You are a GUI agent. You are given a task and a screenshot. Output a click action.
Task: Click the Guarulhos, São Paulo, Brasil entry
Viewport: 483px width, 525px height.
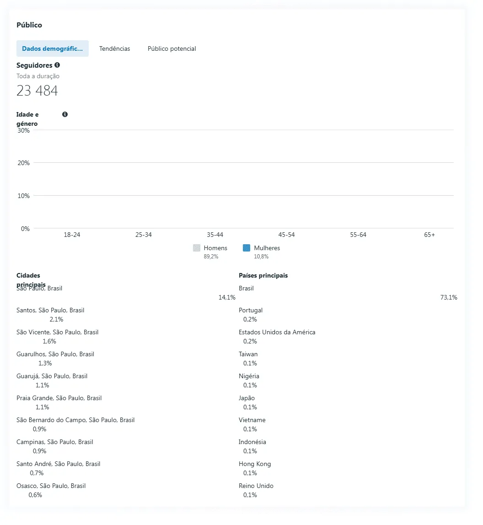(55, 354)
